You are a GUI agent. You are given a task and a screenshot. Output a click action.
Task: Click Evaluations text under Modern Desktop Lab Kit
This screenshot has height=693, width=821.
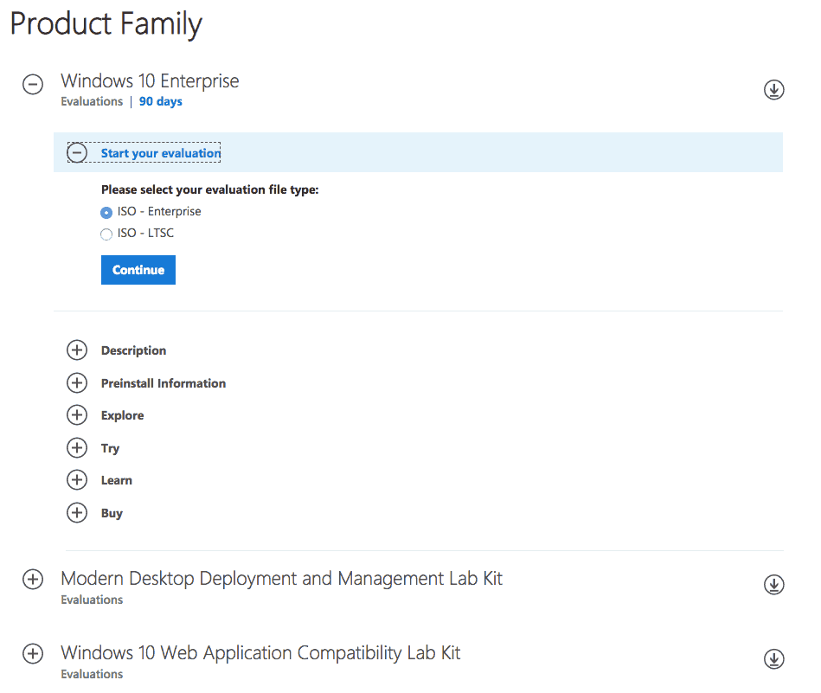pos(92,600)
